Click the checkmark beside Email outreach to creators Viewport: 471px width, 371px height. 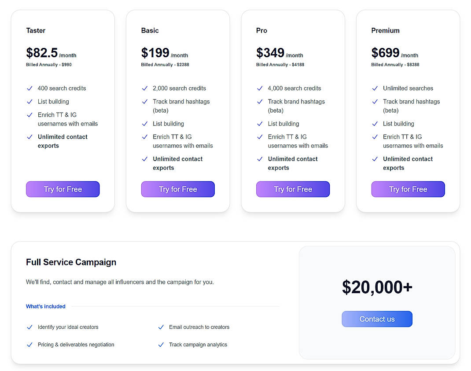click(x=161, y=327)
